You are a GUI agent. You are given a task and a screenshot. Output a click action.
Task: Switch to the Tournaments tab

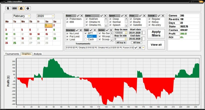[12, 54]
